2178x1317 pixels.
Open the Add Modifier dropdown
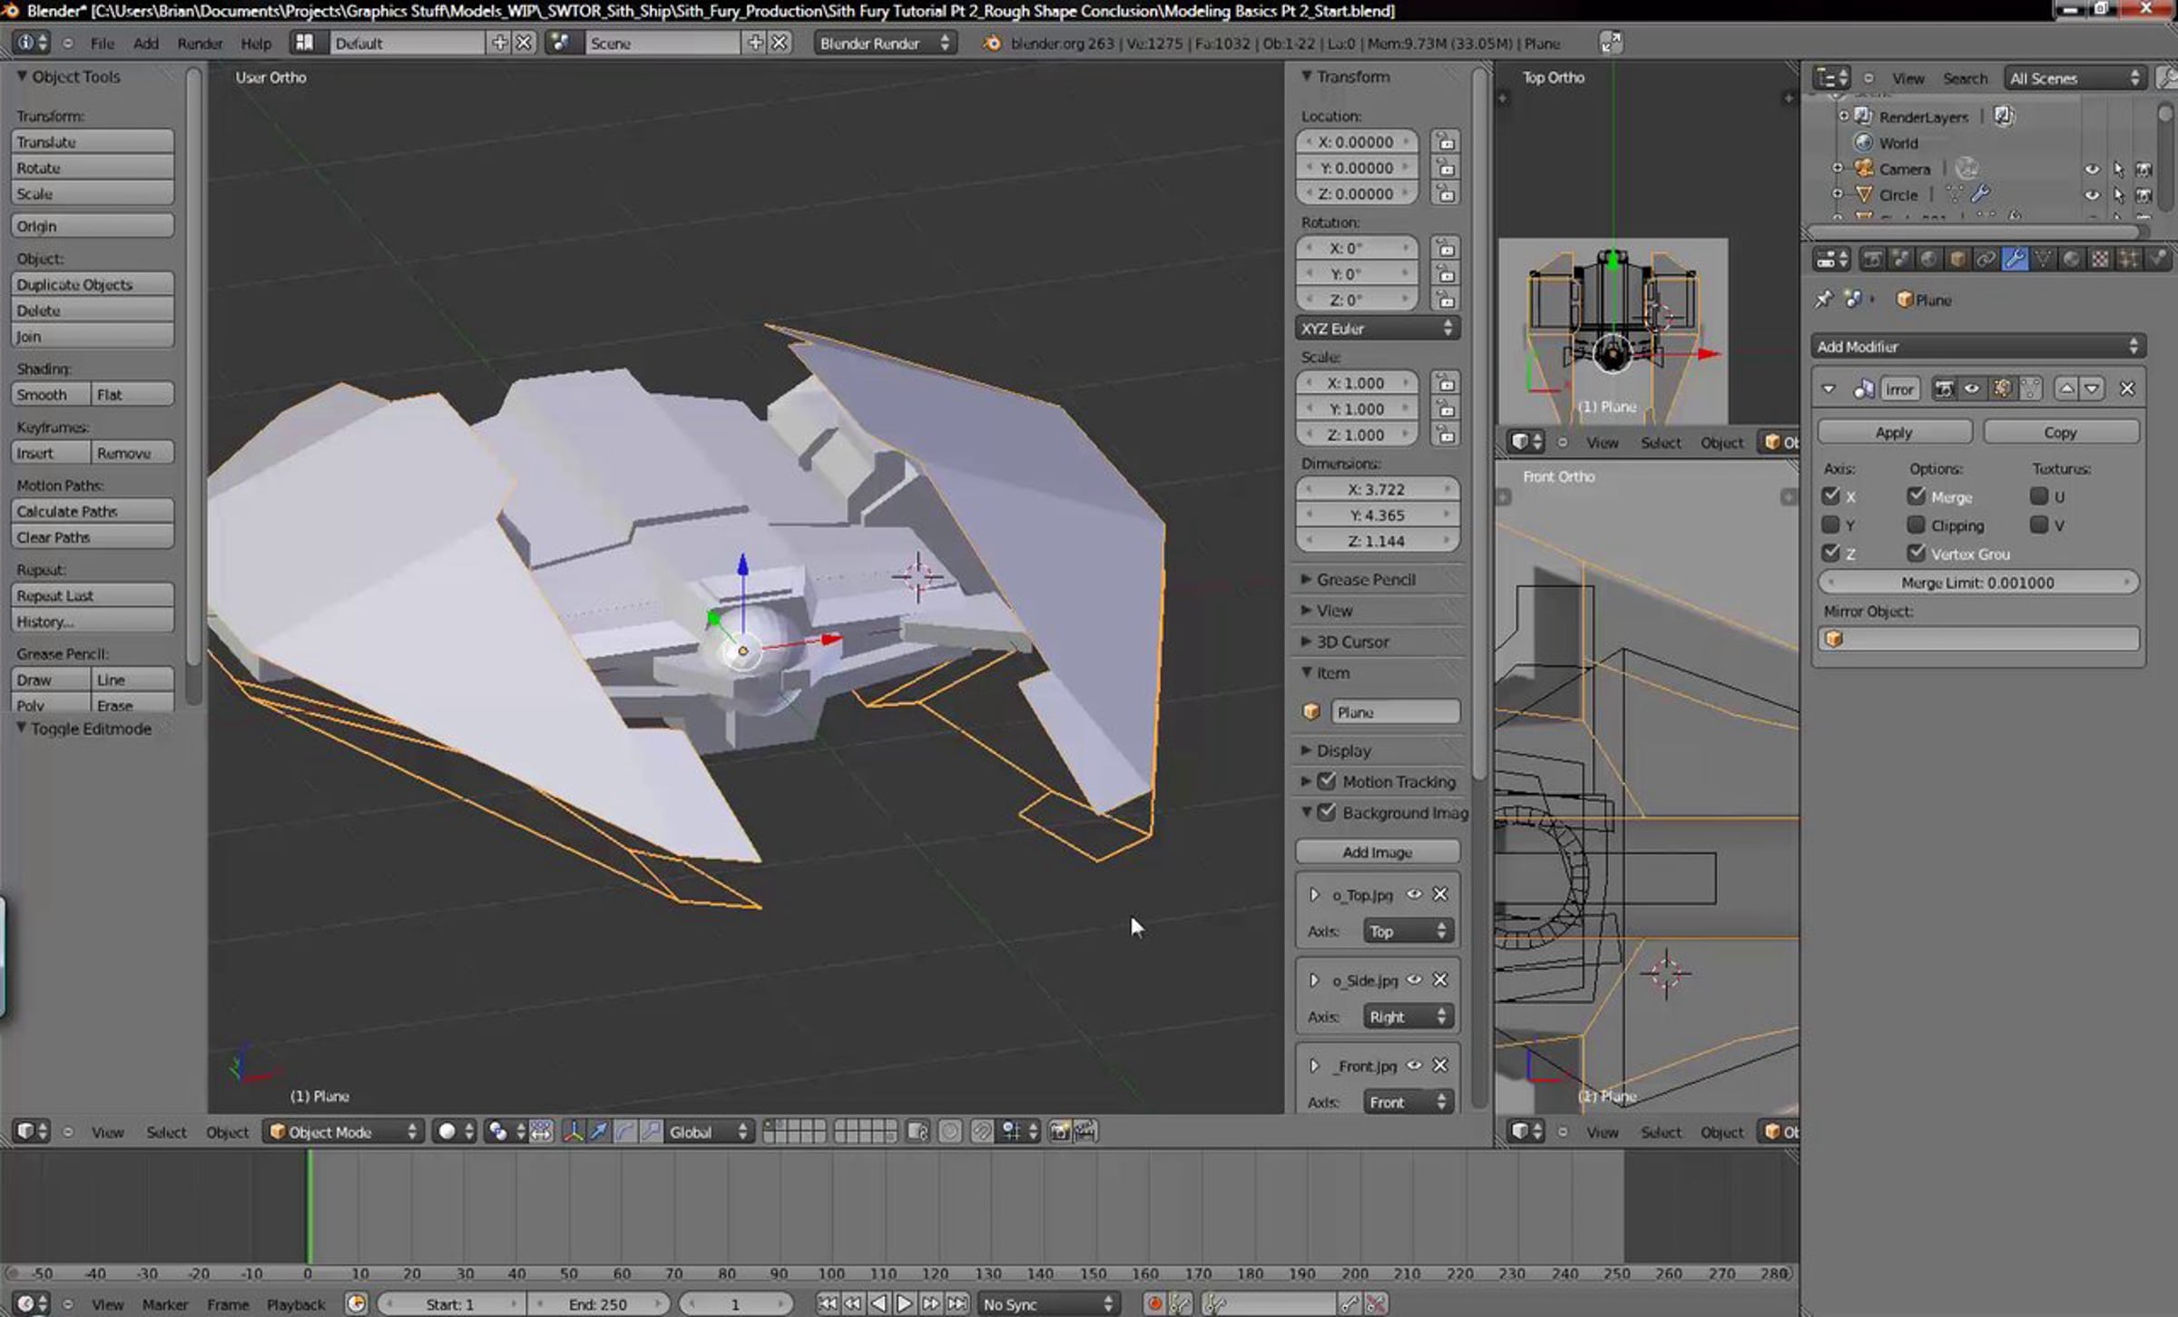coord(1977,346)
